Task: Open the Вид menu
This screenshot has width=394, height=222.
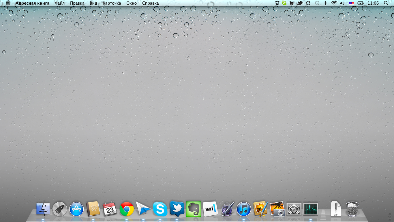Action: point(93,3)
